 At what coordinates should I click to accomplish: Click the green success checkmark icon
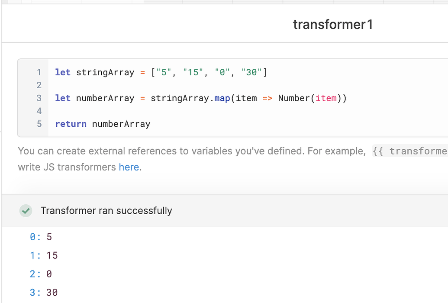tap(26, 210)
